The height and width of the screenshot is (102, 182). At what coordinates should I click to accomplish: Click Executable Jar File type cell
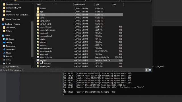point(102,57)
